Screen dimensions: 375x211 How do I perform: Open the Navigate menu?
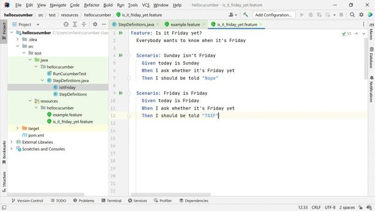(58, 5)
